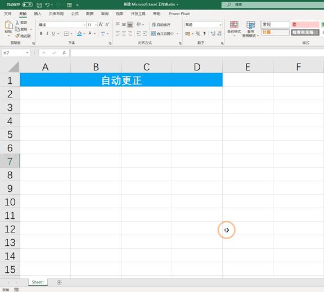Image resolution: width=324 pixels, height=292 pixels.
Task: Select Top Align icon
Action: click(x=118, y=24)
